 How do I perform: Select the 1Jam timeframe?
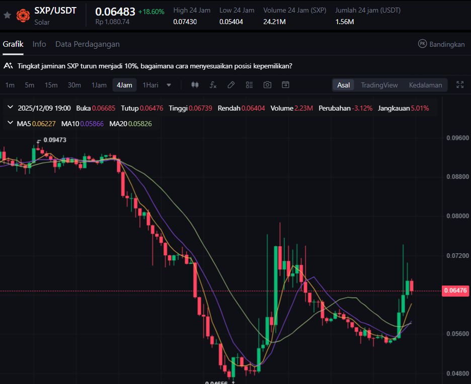99,85
